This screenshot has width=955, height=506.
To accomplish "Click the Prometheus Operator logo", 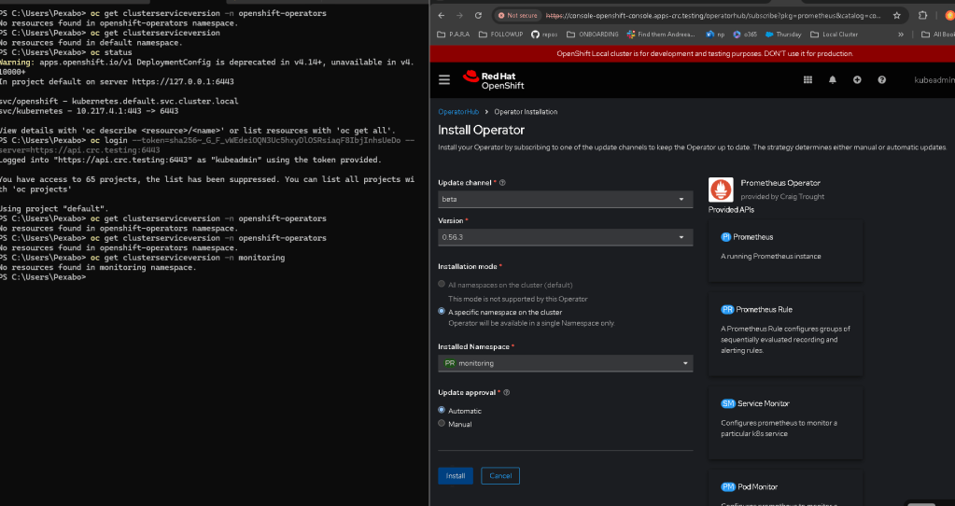I will [721, 190].
